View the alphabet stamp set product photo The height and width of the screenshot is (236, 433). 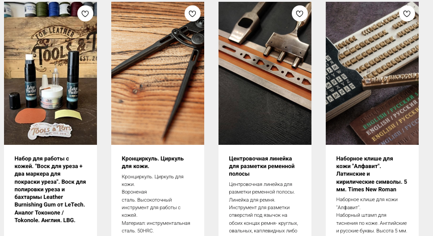(x=372, y=73)
